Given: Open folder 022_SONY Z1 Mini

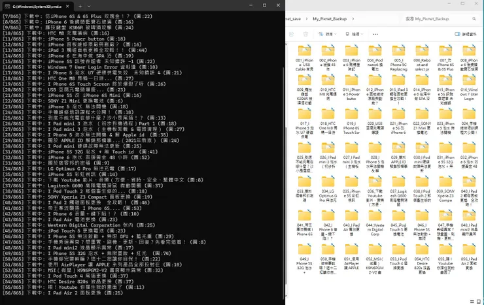Looking at the screenshot, I should (422, 121).
